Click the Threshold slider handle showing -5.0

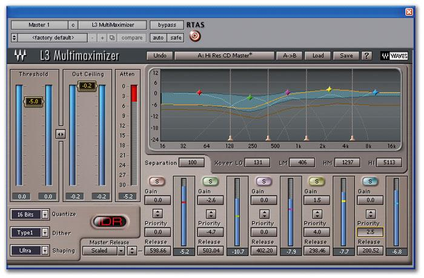click(33, 101)
